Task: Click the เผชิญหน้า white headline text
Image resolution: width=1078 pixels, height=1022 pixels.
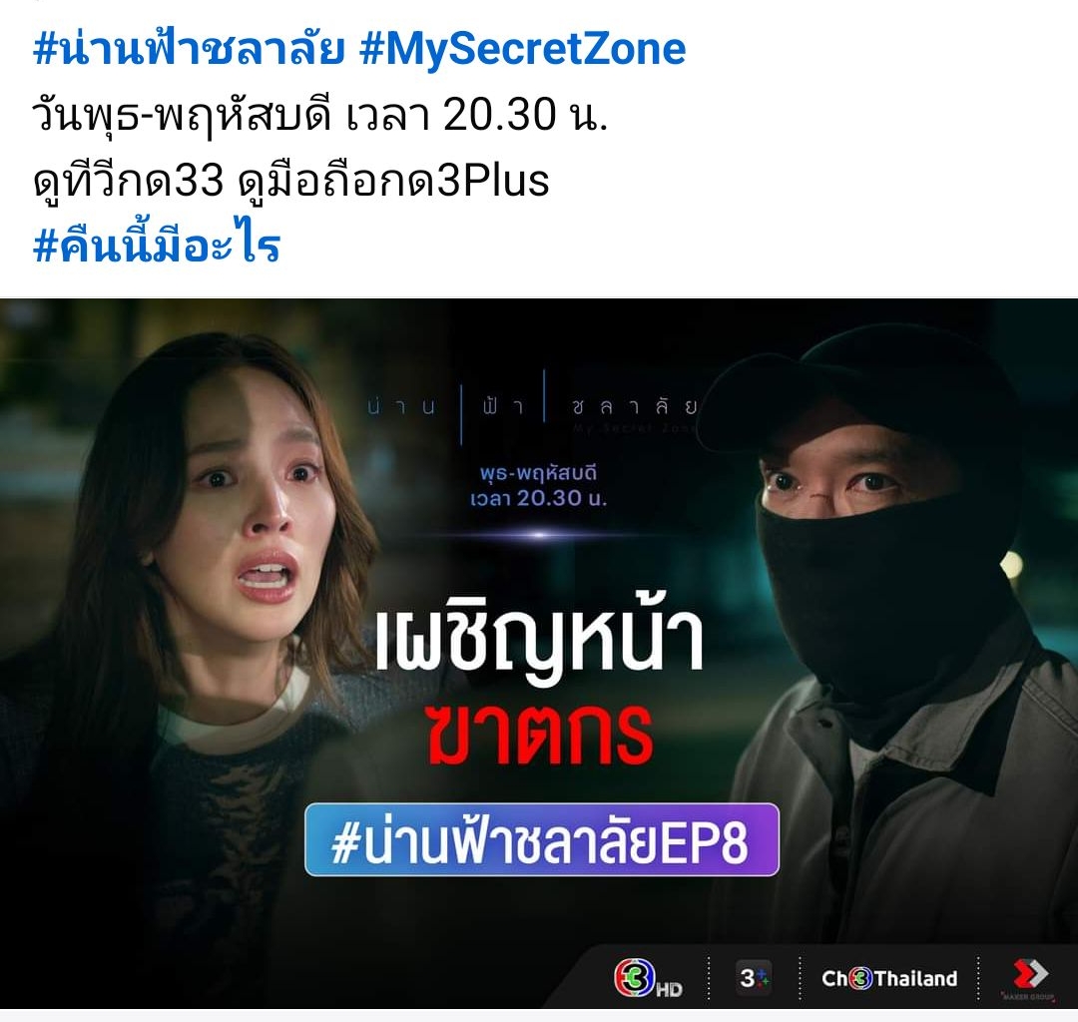Action: (538, 641)
